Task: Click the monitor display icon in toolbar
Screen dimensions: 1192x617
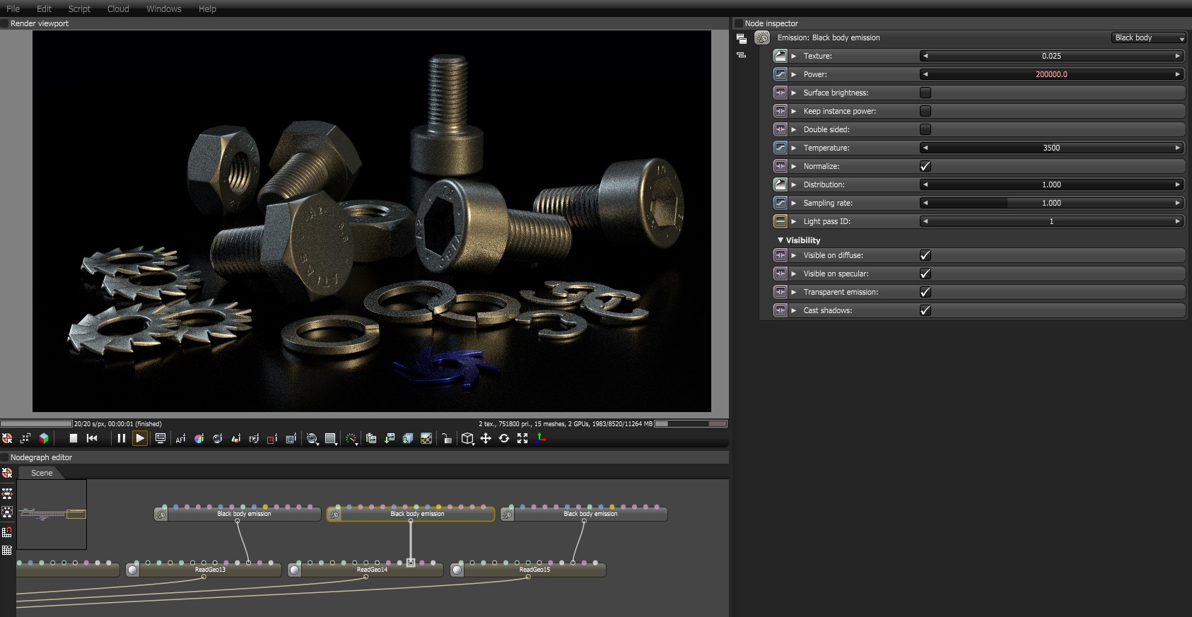Action: pyautogui.click(x=160, y=438)
